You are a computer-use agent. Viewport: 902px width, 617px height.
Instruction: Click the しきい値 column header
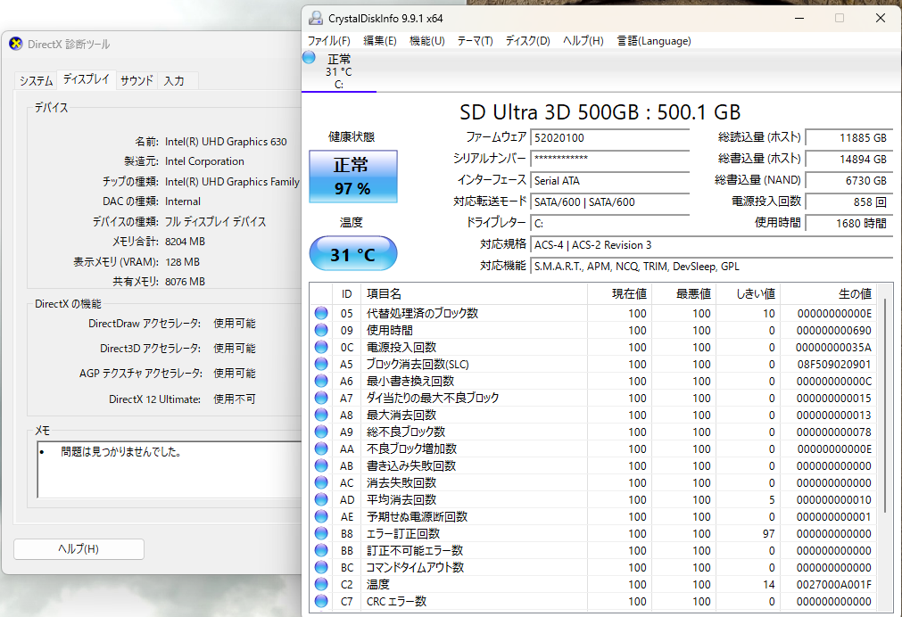click(749, 294)
